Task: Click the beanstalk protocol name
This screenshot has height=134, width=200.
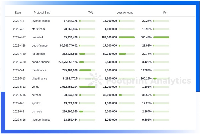Action: point(38,37)
